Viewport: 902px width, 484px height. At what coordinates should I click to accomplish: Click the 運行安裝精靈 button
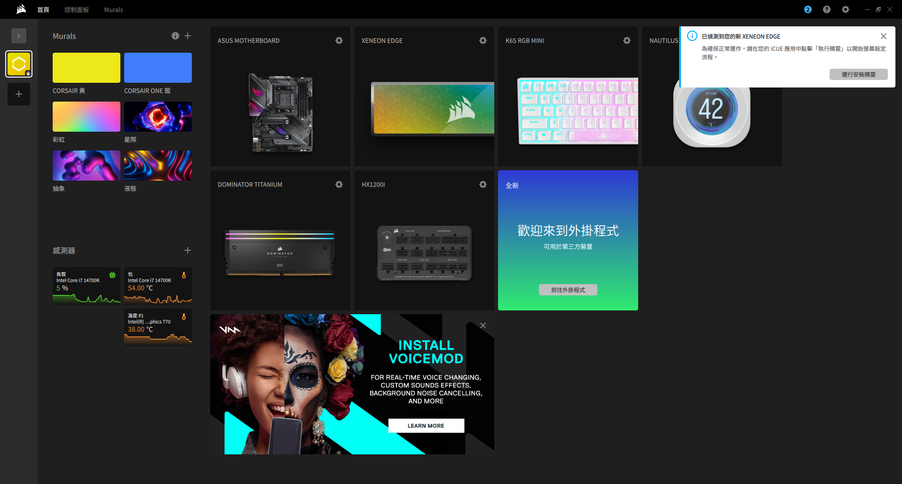[x=858, y=74]
